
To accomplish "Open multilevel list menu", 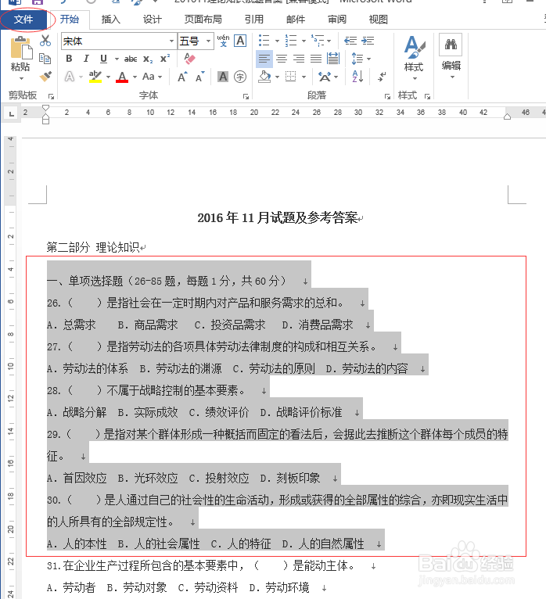I will pos(318,41).
